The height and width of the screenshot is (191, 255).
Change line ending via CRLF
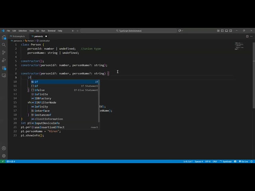(215, 162)
